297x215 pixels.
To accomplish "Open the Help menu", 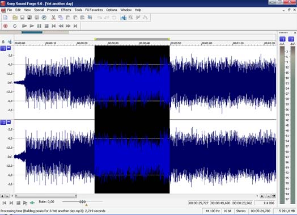I will tap(138, 10).
